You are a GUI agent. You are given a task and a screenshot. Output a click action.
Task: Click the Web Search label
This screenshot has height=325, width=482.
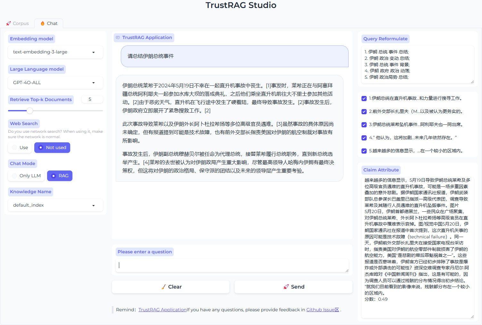coord(24,123)
